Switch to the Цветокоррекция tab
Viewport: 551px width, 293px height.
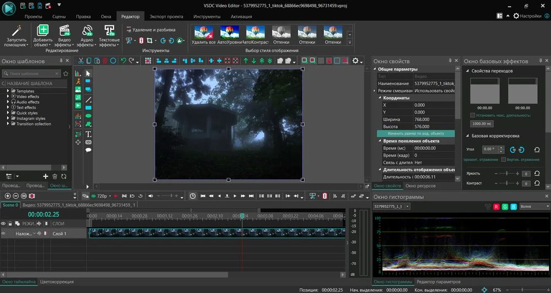pos(57,282)
